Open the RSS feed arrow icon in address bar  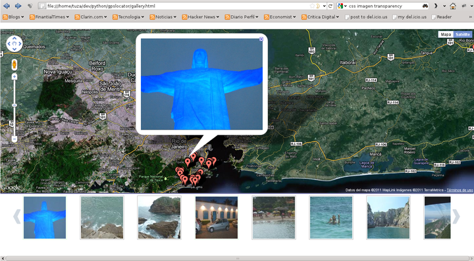pyautogui.click(x=319, y=6)
